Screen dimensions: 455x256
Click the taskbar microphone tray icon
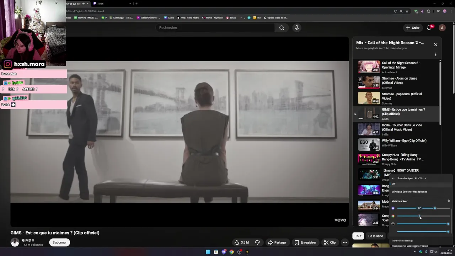426,252
